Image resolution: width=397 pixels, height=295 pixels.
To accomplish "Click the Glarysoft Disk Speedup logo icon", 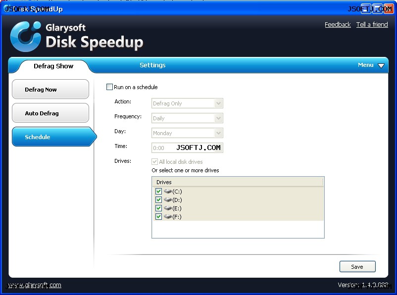I will [x=26, y=37].
